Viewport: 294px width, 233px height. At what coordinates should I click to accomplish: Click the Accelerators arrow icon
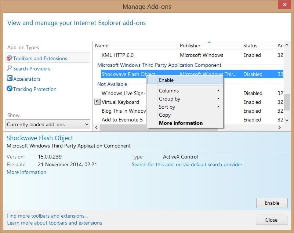pyautogui.click(x=10, y=78)
